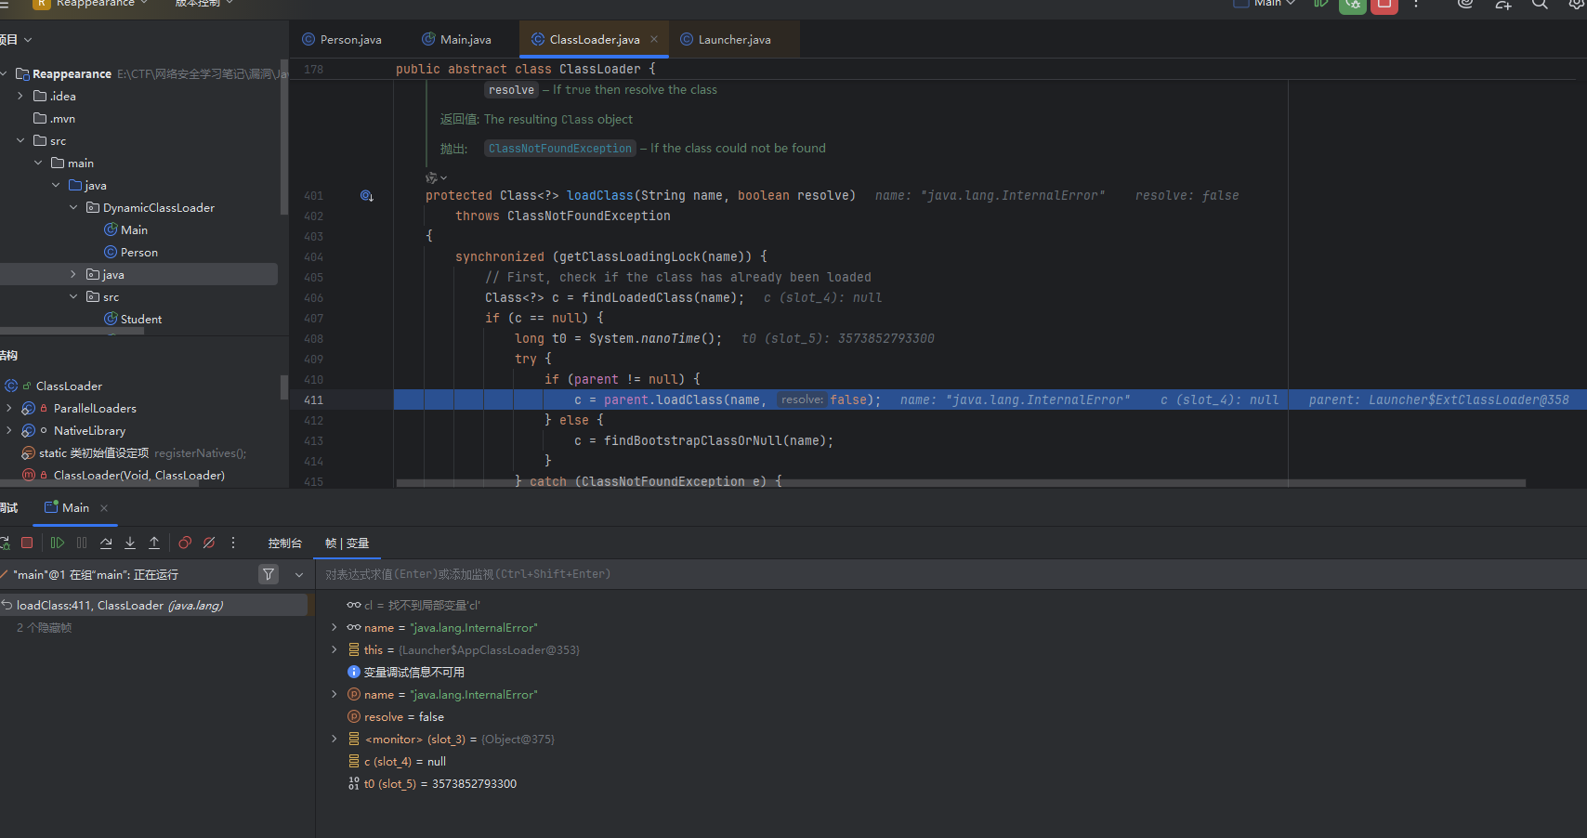Expand the 'this' variable node
The width and height of the screenshot is (1587, 838).
[x=334, y=649]
